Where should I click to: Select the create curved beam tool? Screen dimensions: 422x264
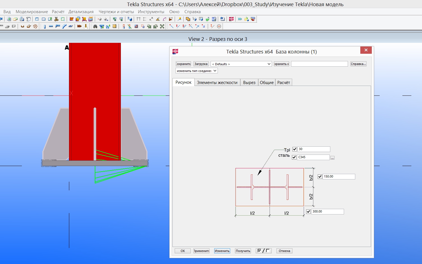(64, 26)
